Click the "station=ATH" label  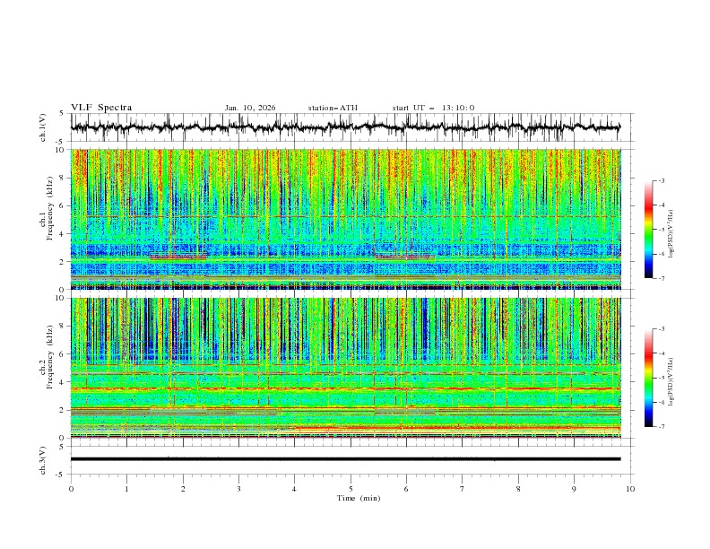(x=333, y=108)
